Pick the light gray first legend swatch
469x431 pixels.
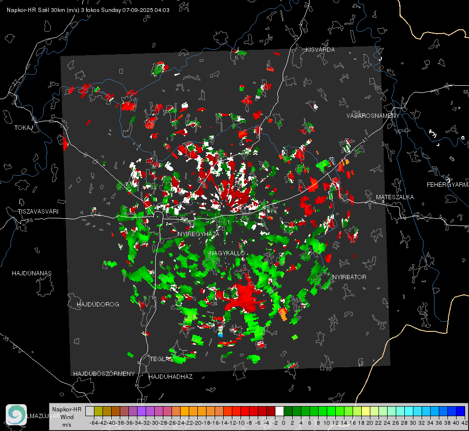(x=90, y=411)
